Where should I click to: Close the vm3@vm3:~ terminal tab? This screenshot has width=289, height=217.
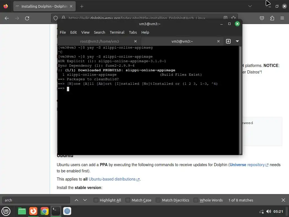218,41
